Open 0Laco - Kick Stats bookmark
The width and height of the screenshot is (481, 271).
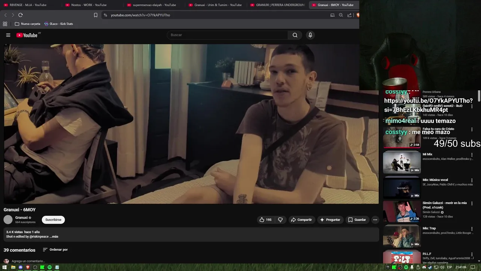pos(59,24)
